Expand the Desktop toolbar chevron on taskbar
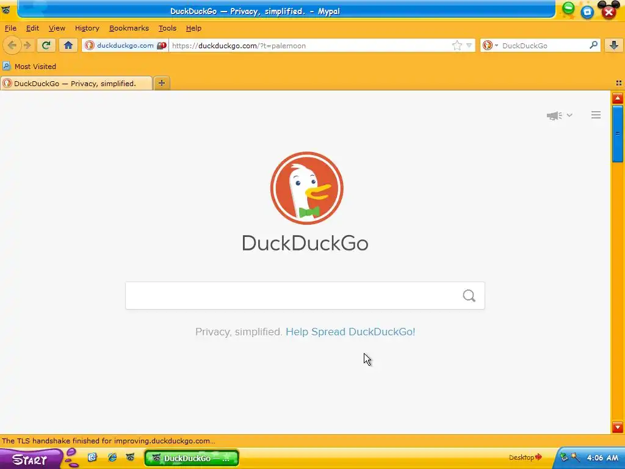The height and width of the screenshot is (469, 625). 538,457
